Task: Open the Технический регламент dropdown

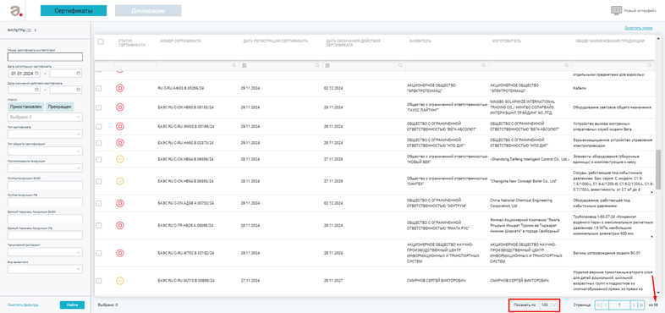Action: (x=46, y=252)
